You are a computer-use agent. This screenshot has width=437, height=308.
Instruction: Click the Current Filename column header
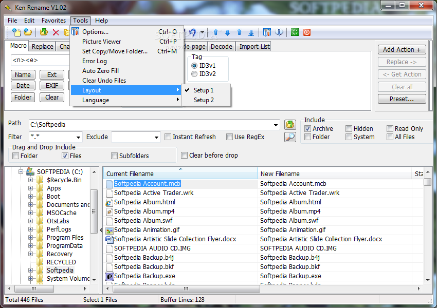(x=180, y=174)
